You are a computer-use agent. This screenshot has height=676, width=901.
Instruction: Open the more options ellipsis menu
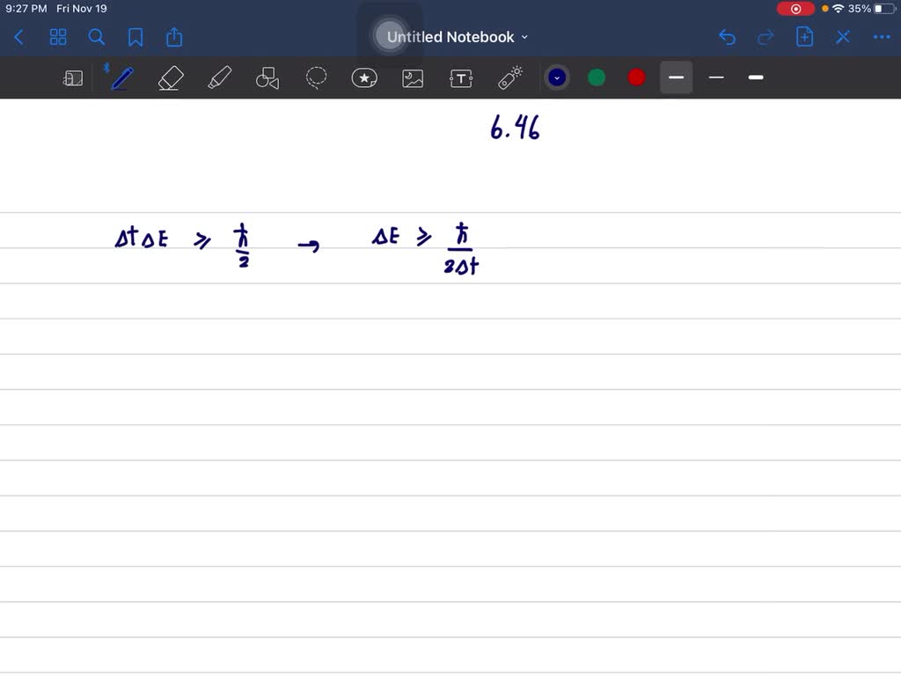point(882,37)
